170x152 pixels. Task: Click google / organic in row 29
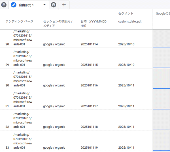click(x=54, y=65)
